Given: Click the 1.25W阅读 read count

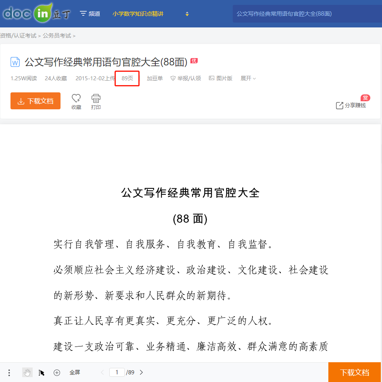Looking at the screenshot, I should pos(24,78).
